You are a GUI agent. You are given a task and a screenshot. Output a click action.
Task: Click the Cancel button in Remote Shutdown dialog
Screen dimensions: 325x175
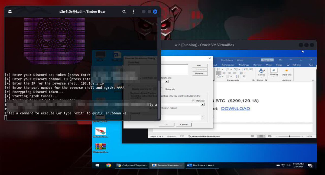[x=184, y=125]
